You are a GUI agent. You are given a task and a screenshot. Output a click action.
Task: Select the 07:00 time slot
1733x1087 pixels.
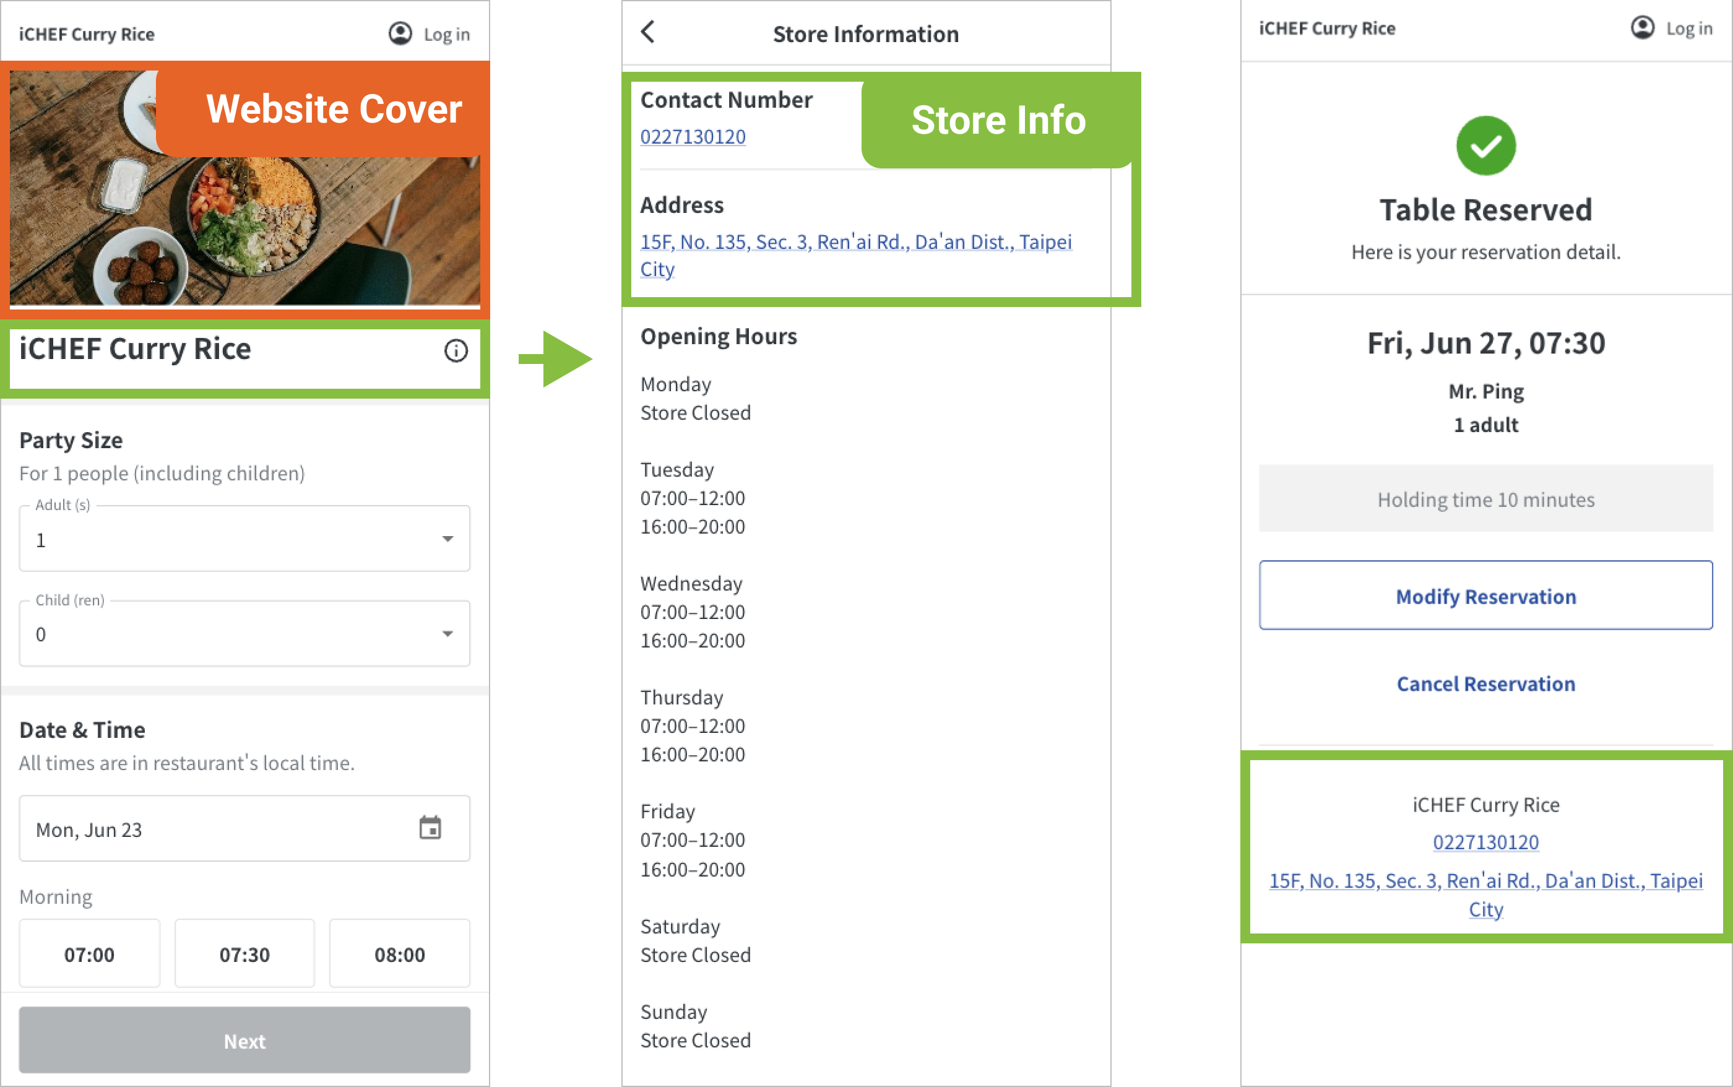[x=89, y=954]
